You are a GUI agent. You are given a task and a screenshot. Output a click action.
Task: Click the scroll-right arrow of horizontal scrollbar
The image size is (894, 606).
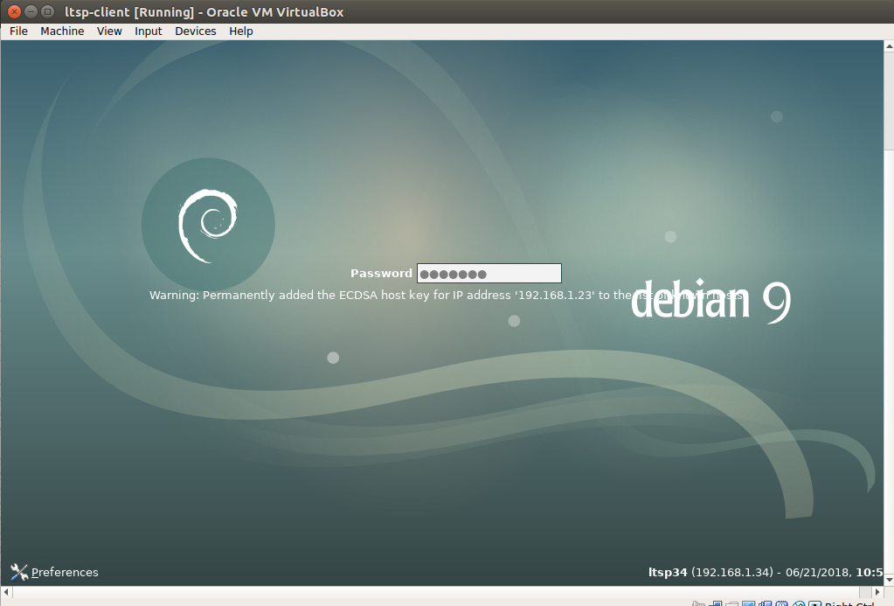click(877, 592)
